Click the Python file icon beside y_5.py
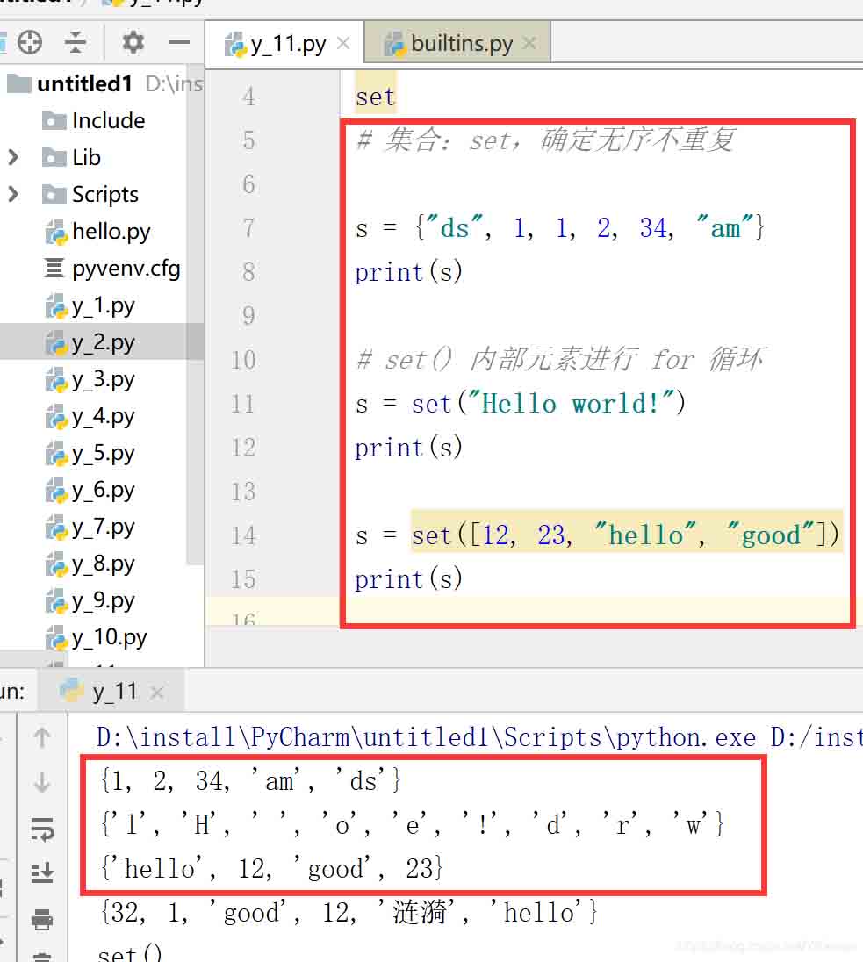The width and height of the screenshot is (863, 962). (x=56, y=454)
